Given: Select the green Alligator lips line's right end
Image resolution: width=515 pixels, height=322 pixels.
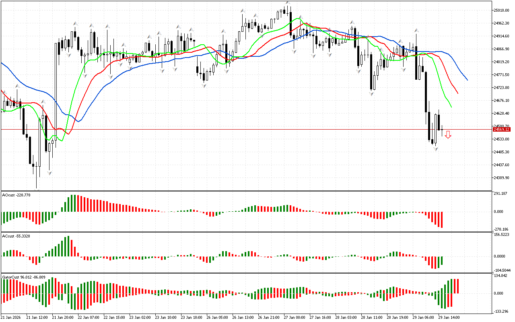Looking at the screenshot, I should [x=451, y=107].
